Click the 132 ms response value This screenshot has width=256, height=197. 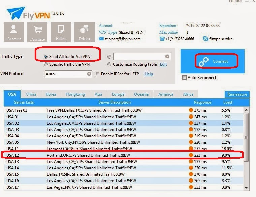point(200,129)
